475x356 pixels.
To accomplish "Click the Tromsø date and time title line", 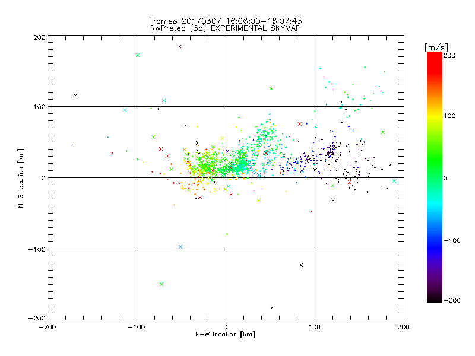I will pyautogui.click(x=225, y=21).
